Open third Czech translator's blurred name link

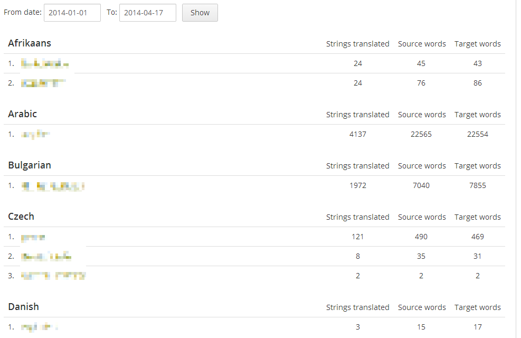pos(53,276)
